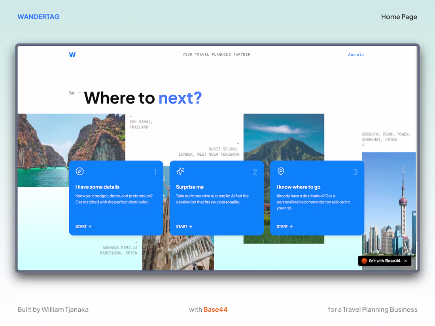Start the 'Surprise me' quiz
Viewport: 435px width, 326px height.
pyautogui.click(x=184, y=226)
